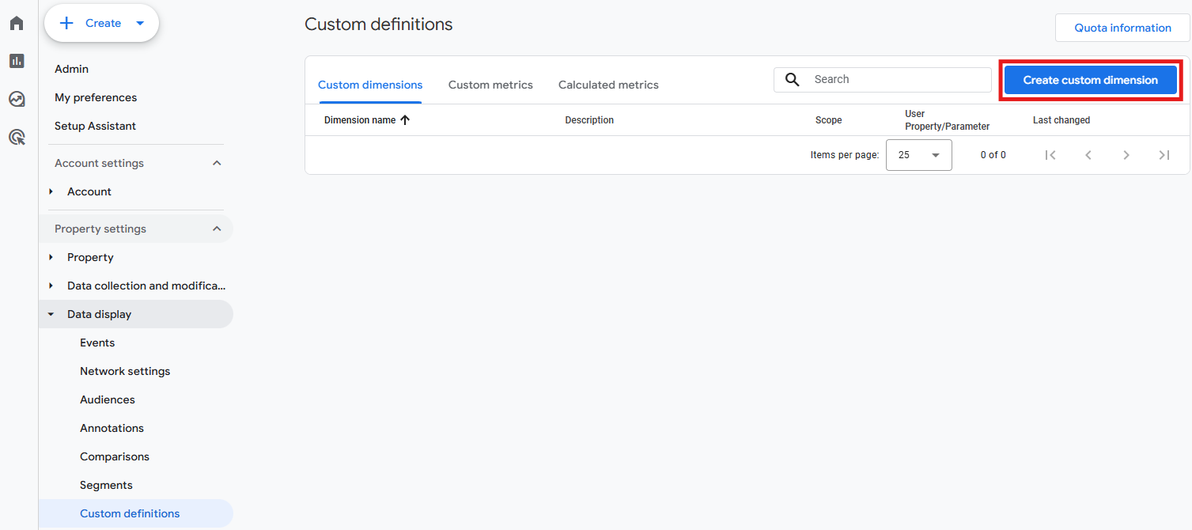Open Events under Data display
Screen dimensions: 1192x530
click(x=97, y=343)
